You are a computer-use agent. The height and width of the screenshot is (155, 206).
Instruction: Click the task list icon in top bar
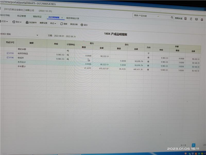191,19
